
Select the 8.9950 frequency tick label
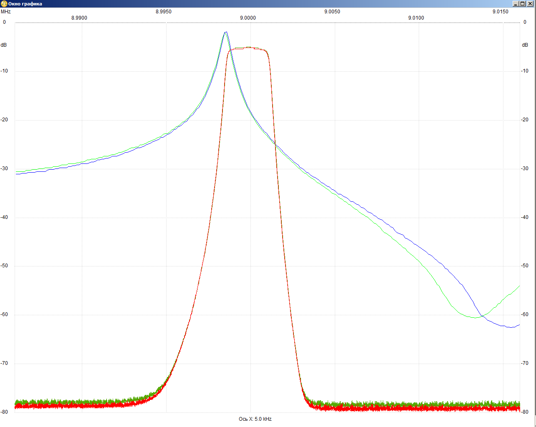pyautogui.click(x=164, y=12)
